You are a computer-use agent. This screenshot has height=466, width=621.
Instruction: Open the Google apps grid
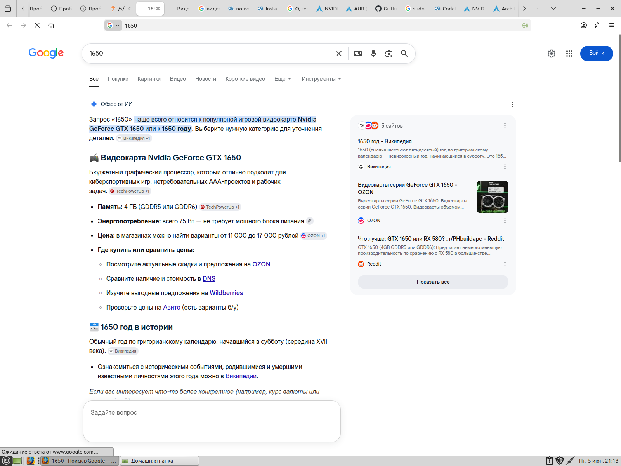(569, 54)
